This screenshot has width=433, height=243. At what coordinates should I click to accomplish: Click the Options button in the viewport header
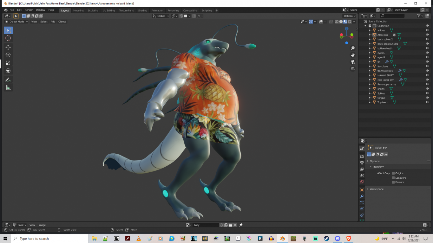click(x=349, y=16)
